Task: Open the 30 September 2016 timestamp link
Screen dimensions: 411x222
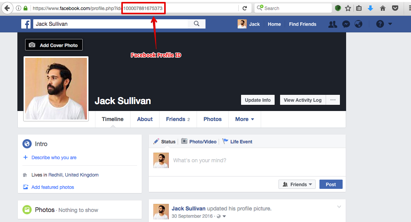Action: [x=192, y=216]
